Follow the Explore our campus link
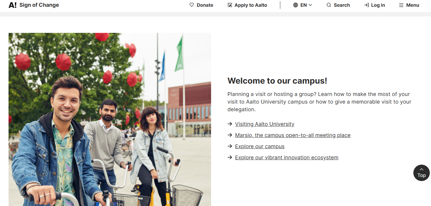 [x=260, y=146]
